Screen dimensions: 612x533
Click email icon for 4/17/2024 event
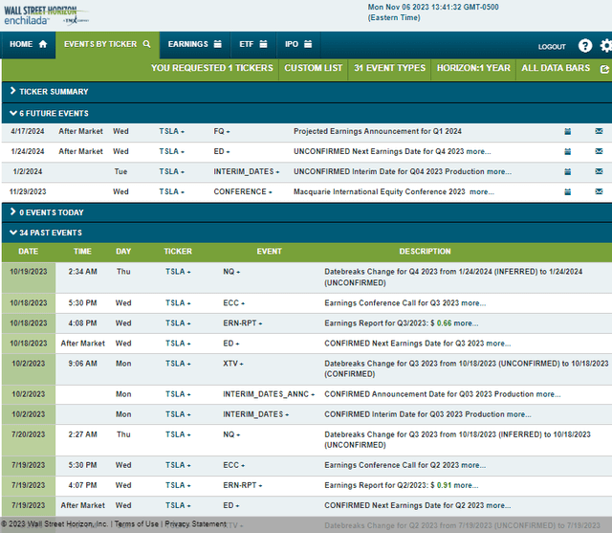tap(599, 131)
